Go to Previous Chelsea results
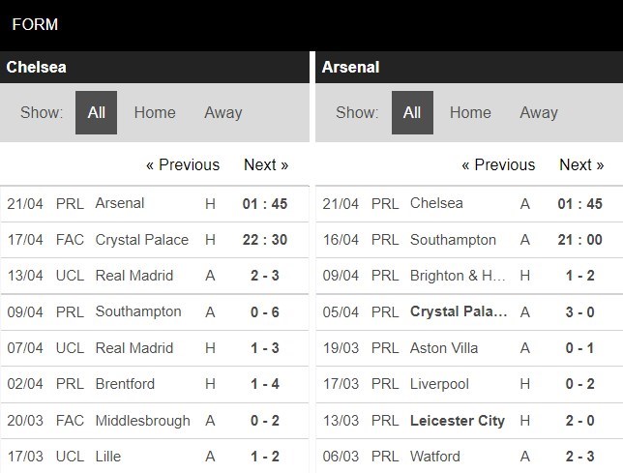 tap(183, 164)
